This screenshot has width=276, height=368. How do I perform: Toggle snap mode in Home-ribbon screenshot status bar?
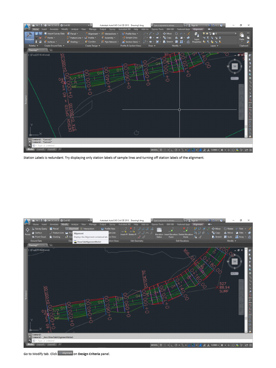(x=165, y=150)
